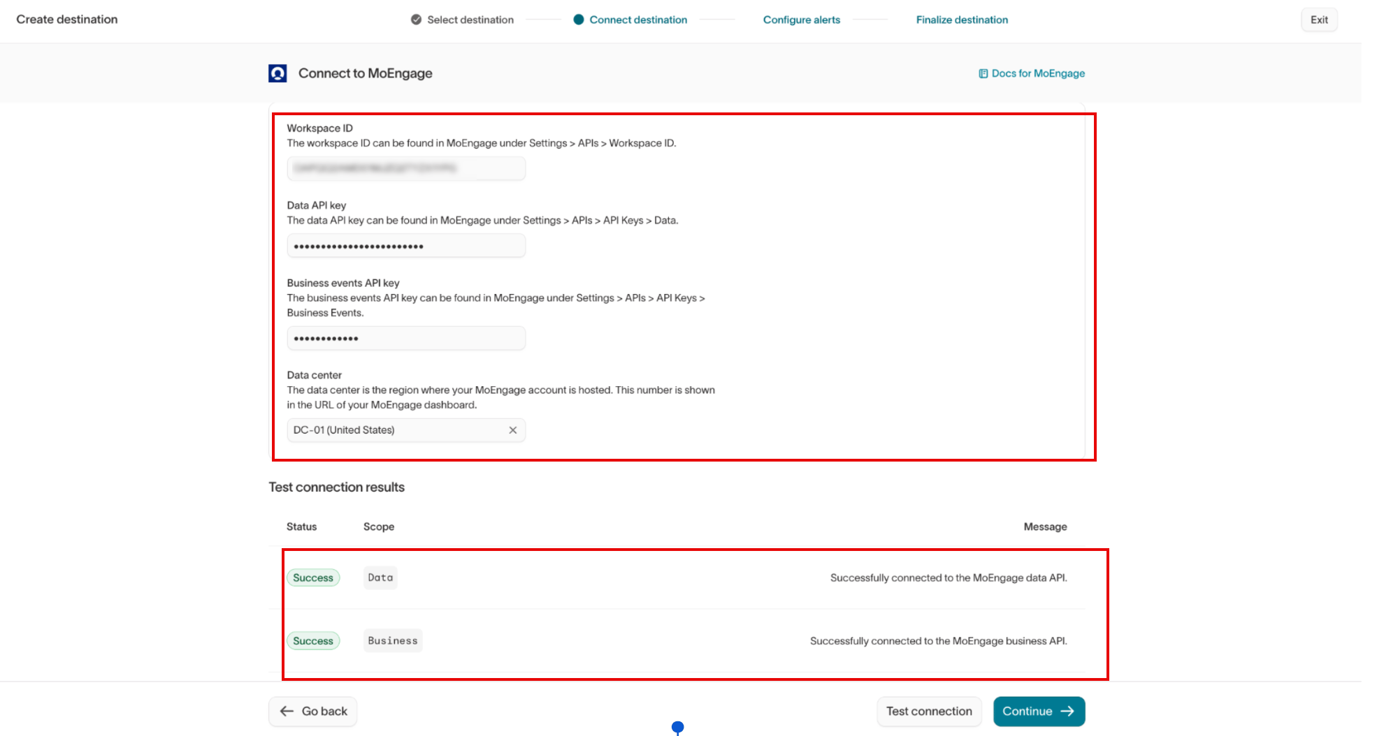Click the MoEngage logo icon

click(277, 73)
